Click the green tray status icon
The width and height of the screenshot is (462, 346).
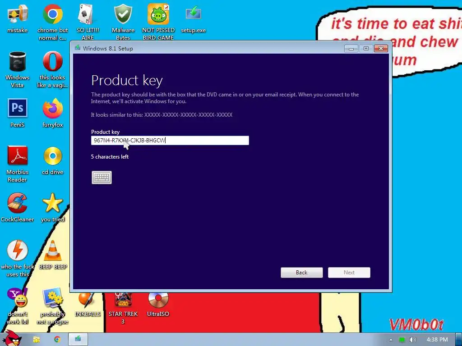tap(402, 340)
